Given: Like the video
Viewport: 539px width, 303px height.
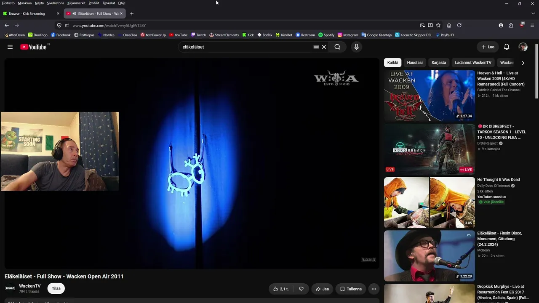Looking at the screenshot, I should (x=281, y=289).
